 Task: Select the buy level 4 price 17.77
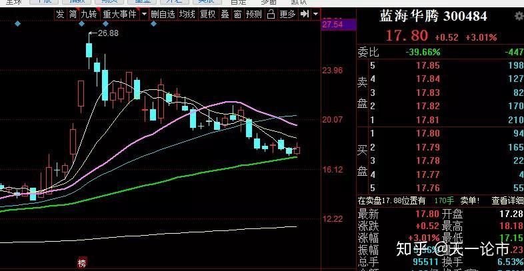click(428, 174)
